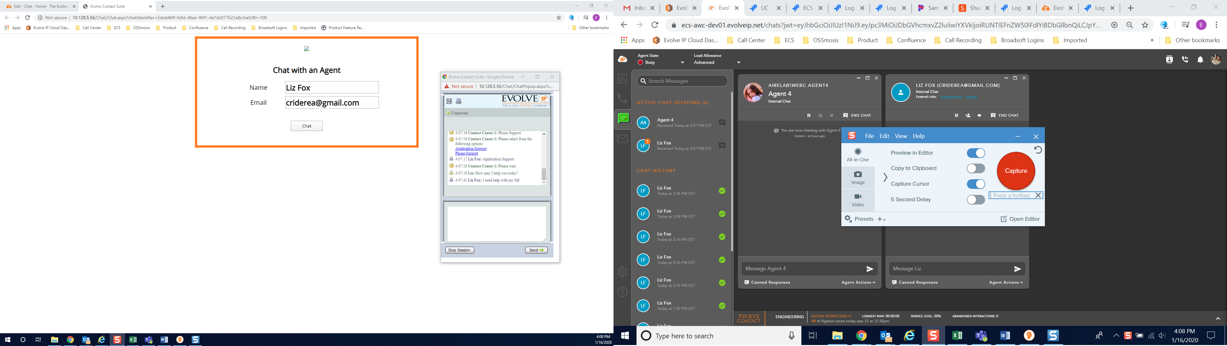This screenshot has width=1227, height=346.
Task: Click the reset arrow icon in Snagit
Action: (x=1038, y=150)
